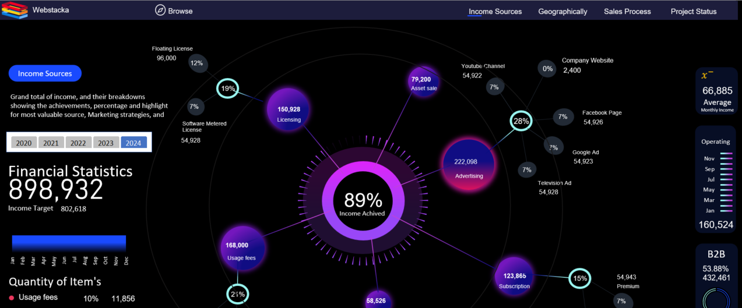This screenshot has height=308, width=742.
Task: Click the Financial Statistics heading
Action: [x=71, y=171]
